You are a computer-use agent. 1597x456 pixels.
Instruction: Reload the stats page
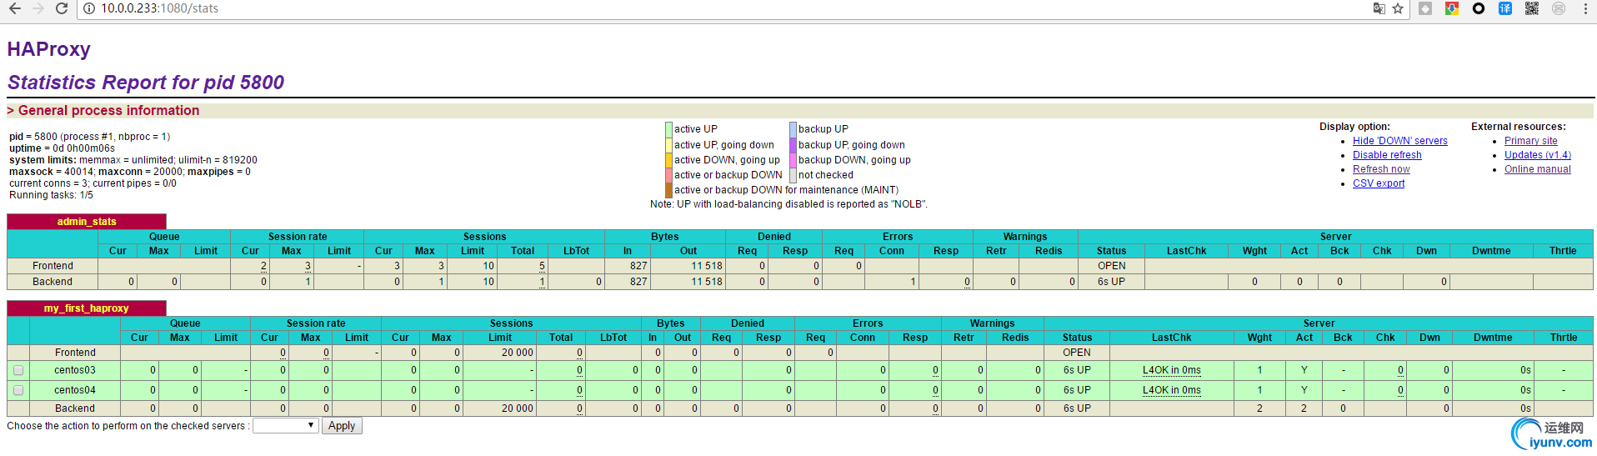61,8
